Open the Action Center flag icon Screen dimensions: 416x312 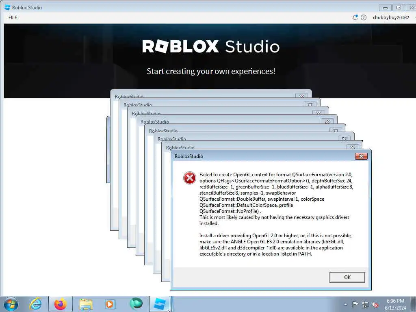(x=355, y=304)
